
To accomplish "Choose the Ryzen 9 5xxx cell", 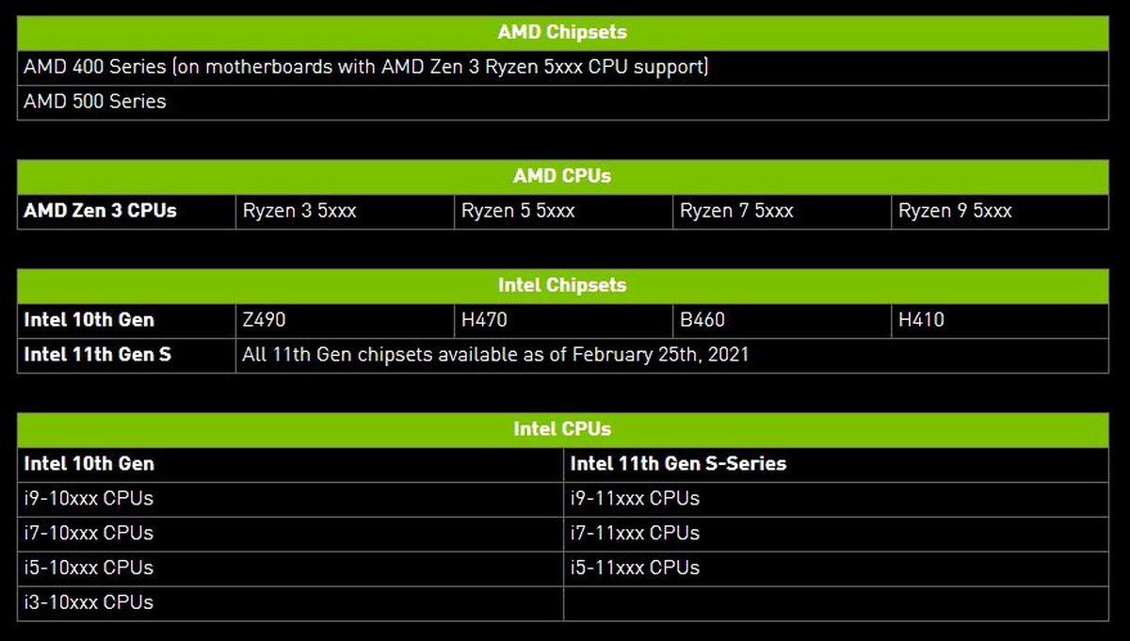I will pyautogui.click(x=956, y=211).
